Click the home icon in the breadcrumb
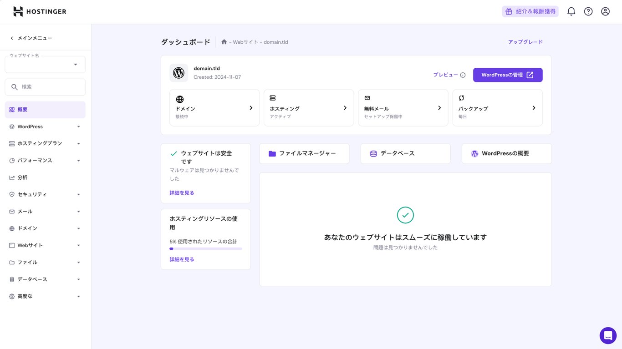622x349 pixels. click(224, 41)
